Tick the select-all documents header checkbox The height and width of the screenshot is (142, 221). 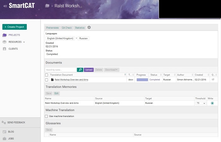click(x=46, y=75)
